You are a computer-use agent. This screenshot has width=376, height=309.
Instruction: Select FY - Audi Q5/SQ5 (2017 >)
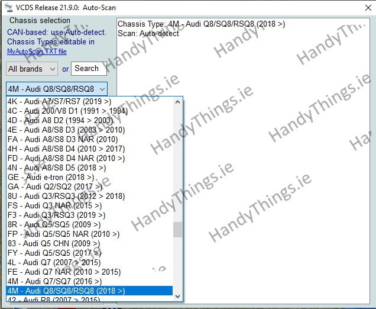tap(89, 253)
